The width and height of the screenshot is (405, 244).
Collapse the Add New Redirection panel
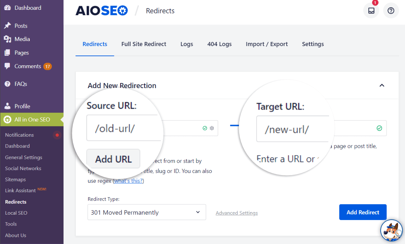click(x=382, y=85)
